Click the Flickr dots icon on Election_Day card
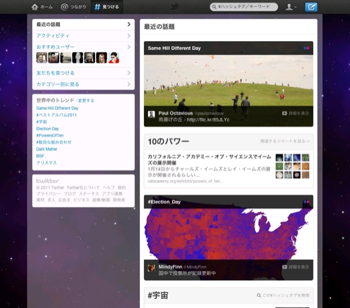 coord(306,202)
